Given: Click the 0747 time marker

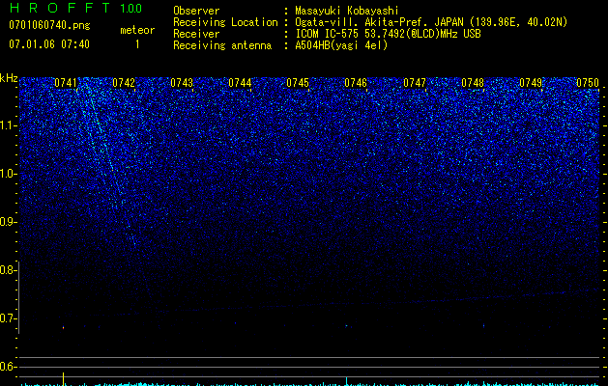Looking at the screenshot, I should (415, 83).
